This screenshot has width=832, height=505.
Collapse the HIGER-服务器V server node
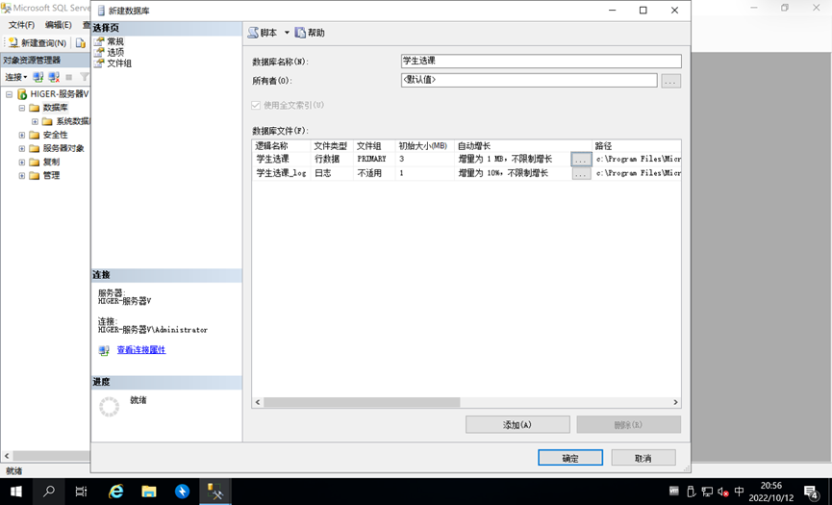(9, 94)
